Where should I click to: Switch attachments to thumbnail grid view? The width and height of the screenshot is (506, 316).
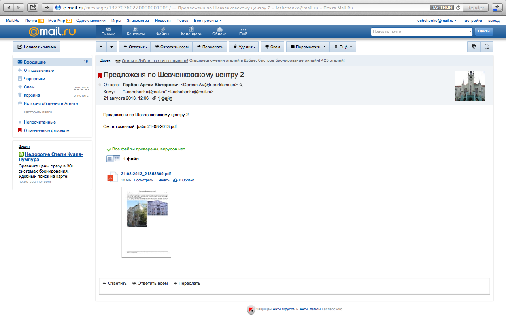110,159
